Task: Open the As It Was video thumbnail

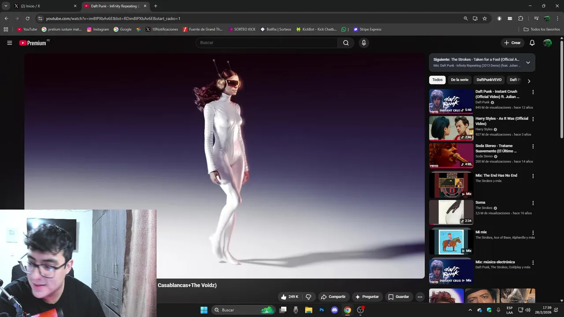Action: [451, 129]
